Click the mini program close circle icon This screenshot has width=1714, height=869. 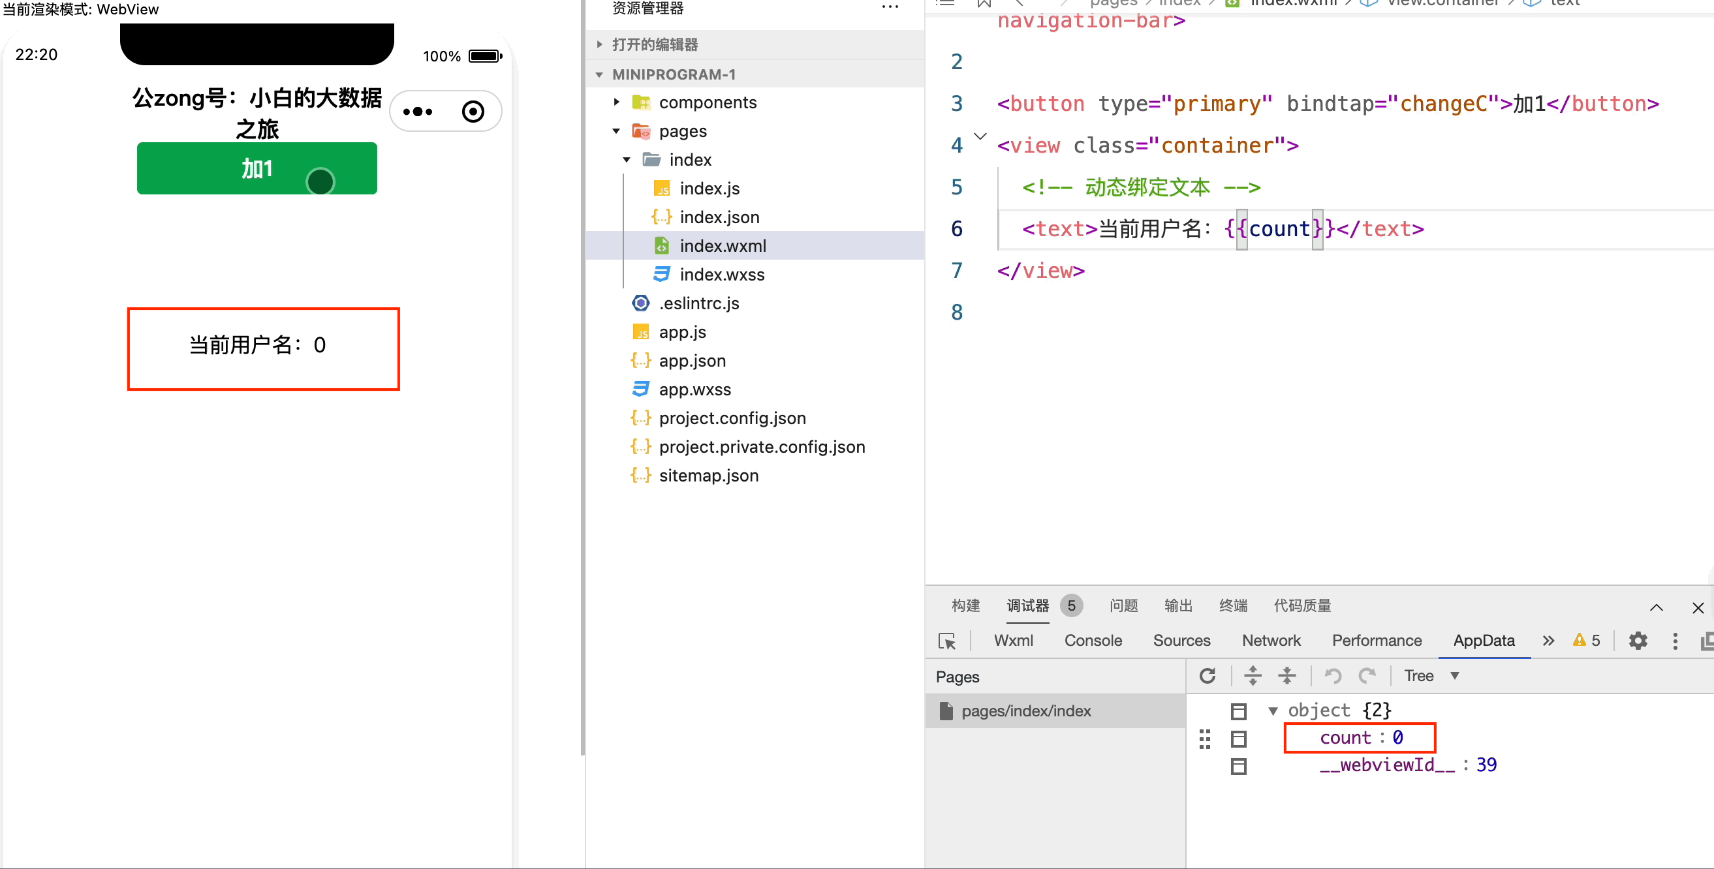[x=473, y=112]
